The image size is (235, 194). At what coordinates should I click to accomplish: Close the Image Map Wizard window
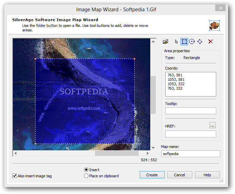point(220,8)
